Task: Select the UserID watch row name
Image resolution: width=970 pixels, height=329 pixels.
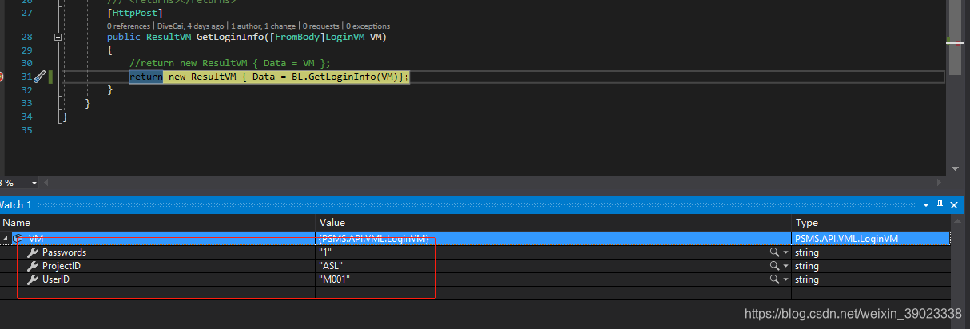Action: pos(55,279)
